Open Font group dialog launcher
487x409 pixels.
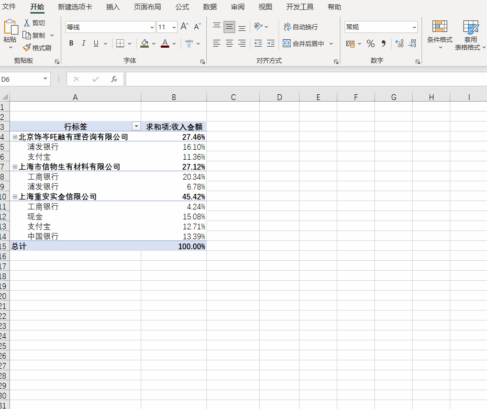click(203, 62)
